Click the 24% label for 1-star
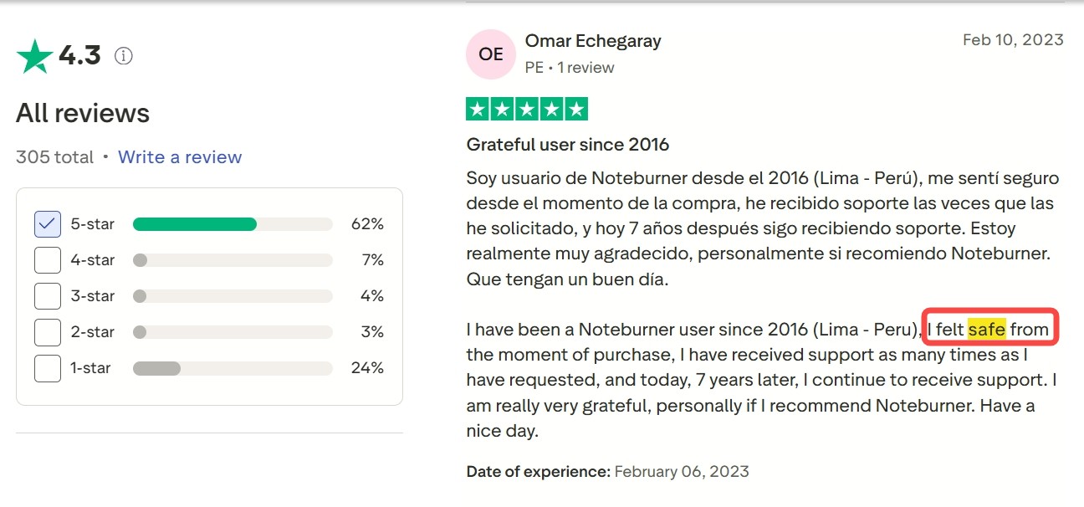 point(367,368)
